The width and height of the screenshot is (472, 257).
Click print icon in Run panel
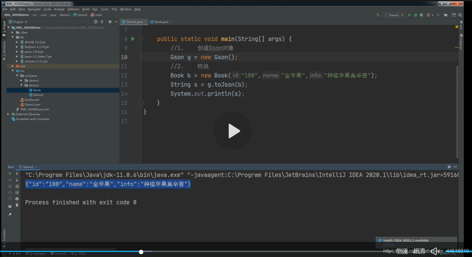(17, 199)
